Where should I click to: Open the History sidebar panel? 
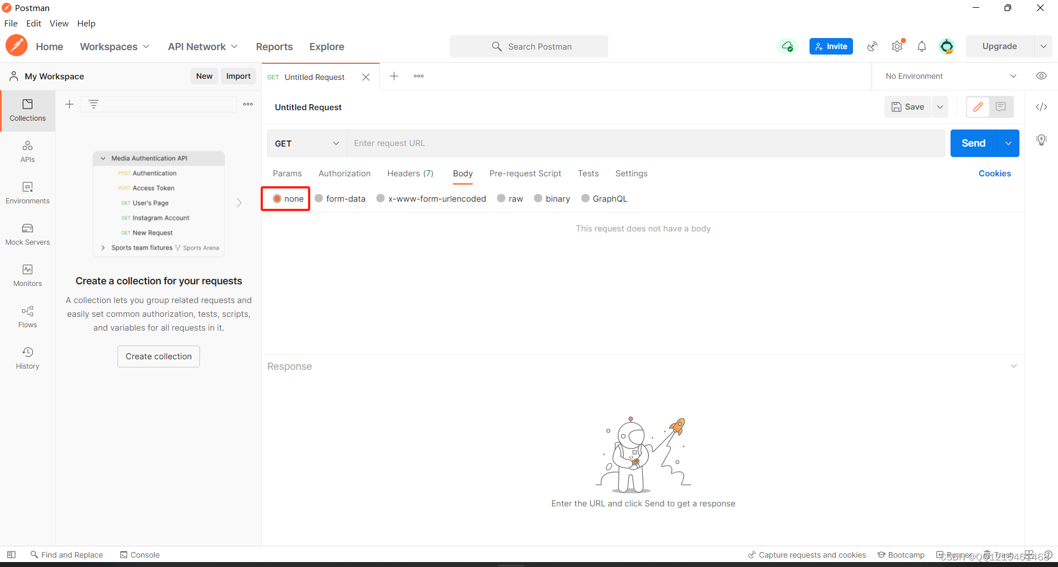[x=28, y=359]
